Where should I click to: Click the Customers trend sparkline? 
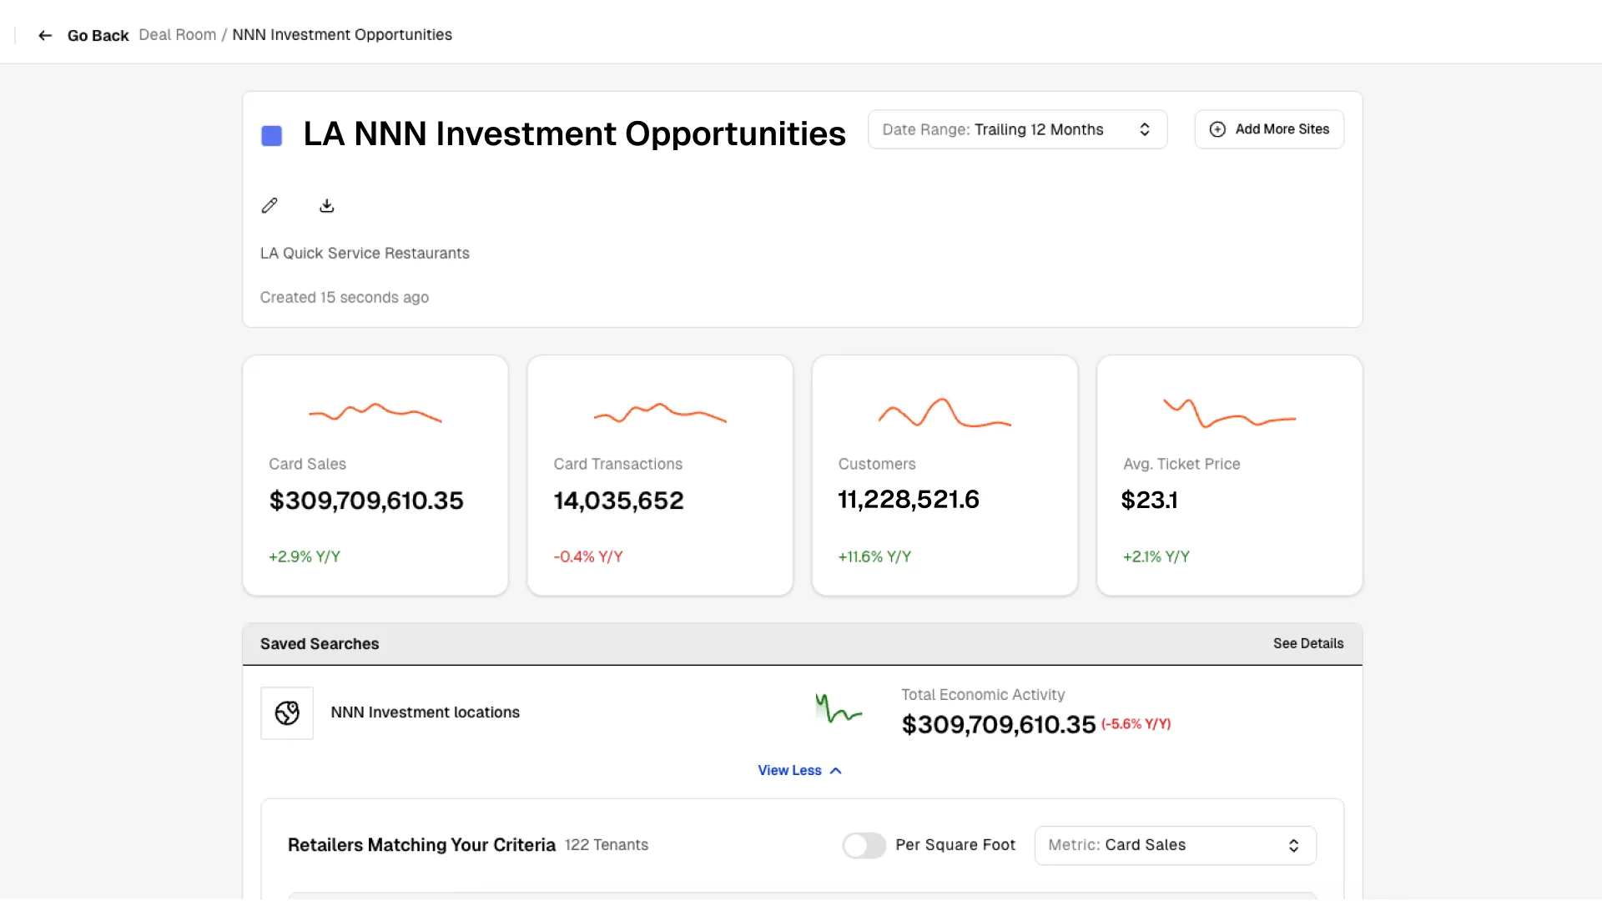tap(944, 412)
